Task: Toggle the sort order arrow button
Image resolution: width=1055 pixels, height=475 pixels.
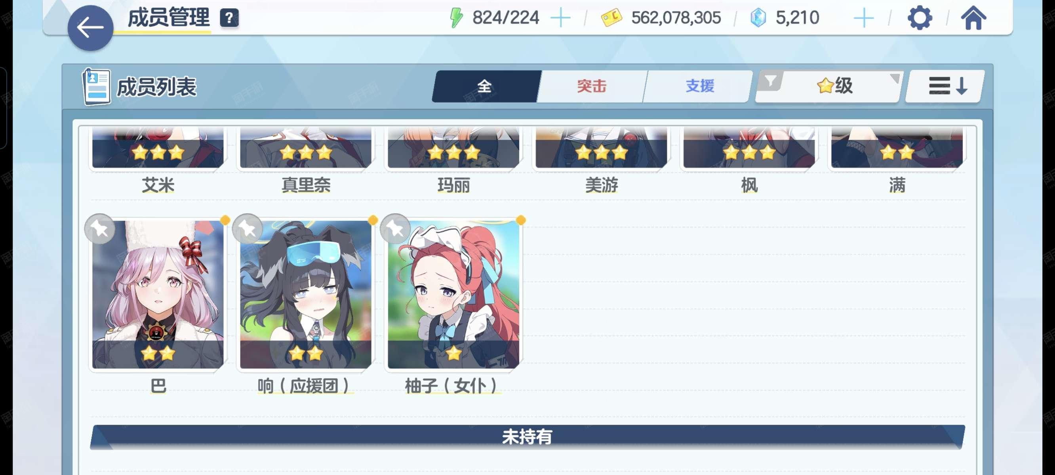Action: (x=945, y=86)
